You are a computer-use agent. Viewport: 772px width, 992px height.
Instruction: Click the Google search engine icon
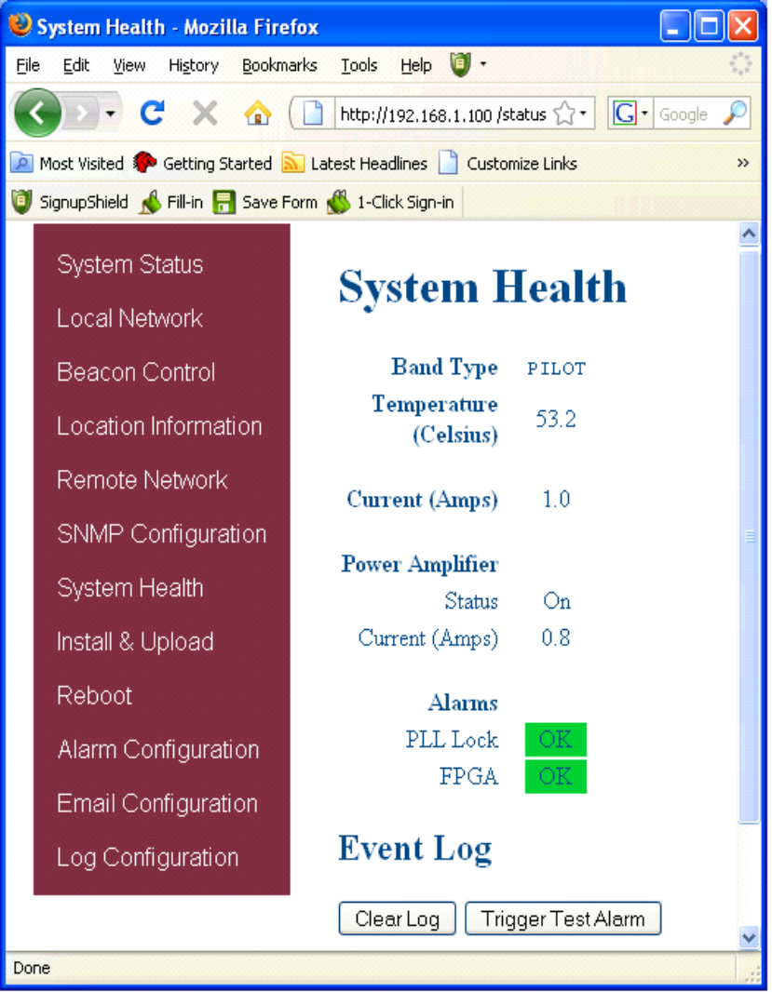[625, 114]
